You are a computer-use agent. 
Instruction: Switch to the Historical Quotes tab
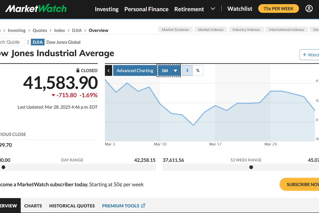(72, 206)
